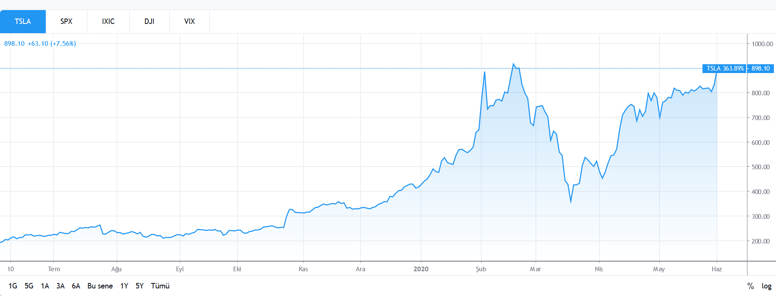Screen dimensions: 776x296
Task: Click the 898.10 +63.10 (+7.56%) quote text
Action: [40, 44]
